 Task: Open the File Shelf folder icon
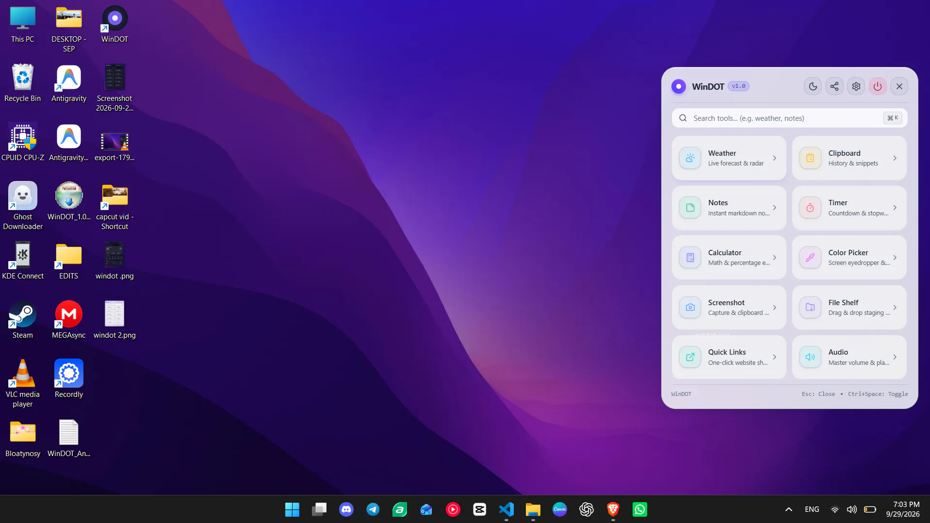click(x=810, y=307)
